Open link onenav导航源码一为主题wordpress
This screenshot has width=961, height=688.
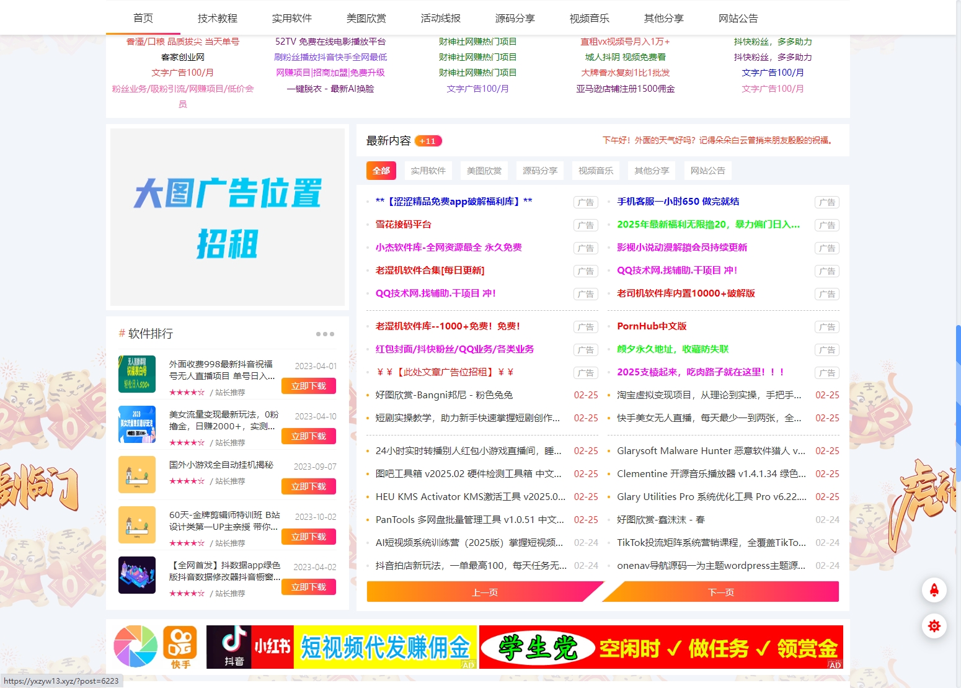(x=711, y=566)
